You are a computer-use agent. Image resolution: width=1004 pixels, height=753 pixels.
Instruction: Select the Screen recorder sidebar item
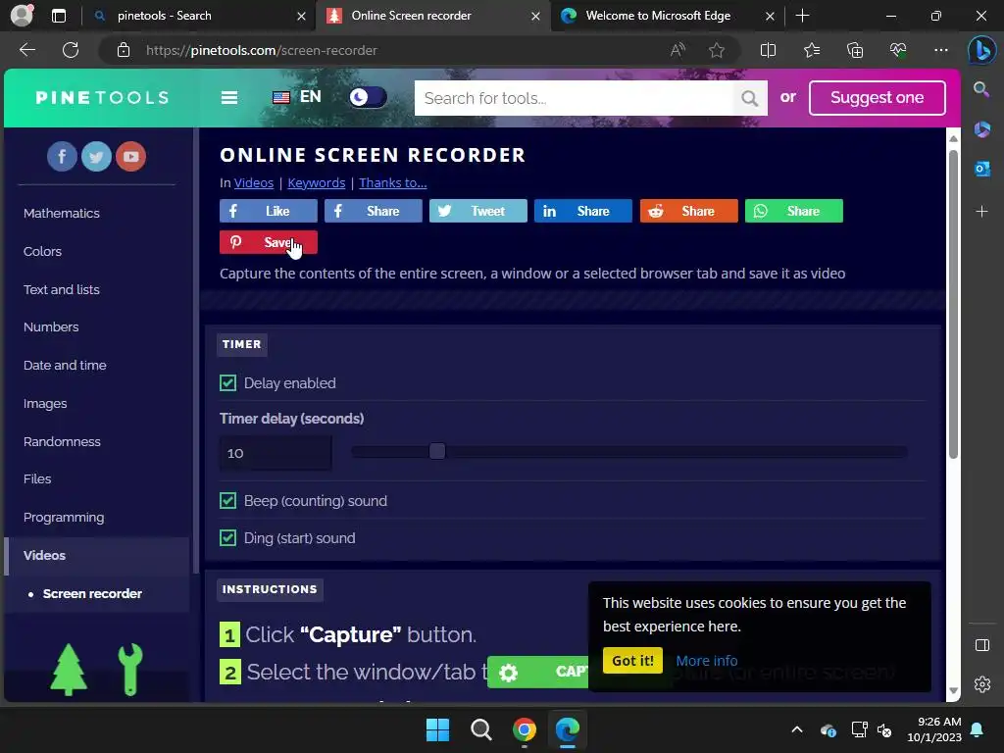click(92, 593)
